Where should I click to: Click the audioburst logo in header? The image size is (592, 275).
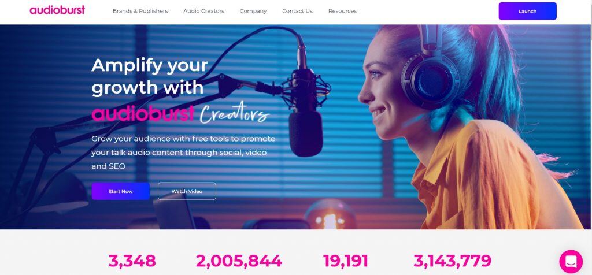[x=57, y=10]
